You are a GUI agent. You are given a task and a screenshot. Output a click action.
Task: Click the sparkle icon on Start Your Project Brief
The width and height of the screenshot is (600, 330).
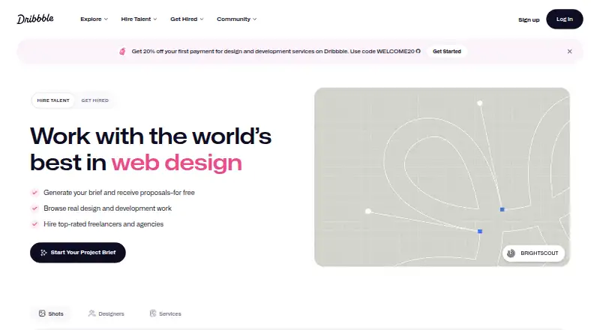tap(43, 253)
